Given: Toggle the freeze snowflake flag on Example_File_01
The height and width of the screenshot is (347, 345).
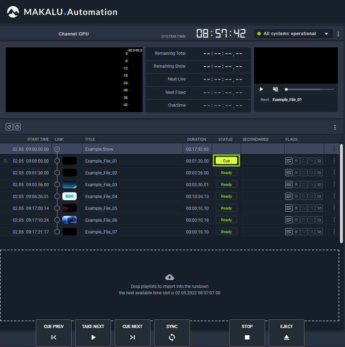Looking at the screenshot, I should click(x=296, y=161).
